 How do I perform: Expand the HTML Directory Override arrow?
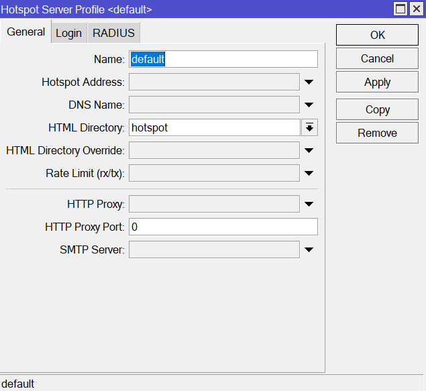(x=309, y=150)
